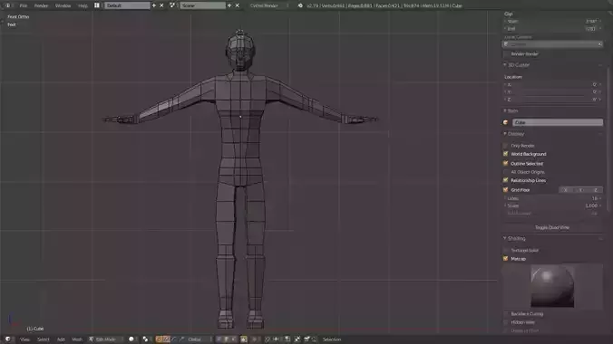
Task: Open the Local Camera selector field
Action: pyautogui.click(x=552, y=44)
